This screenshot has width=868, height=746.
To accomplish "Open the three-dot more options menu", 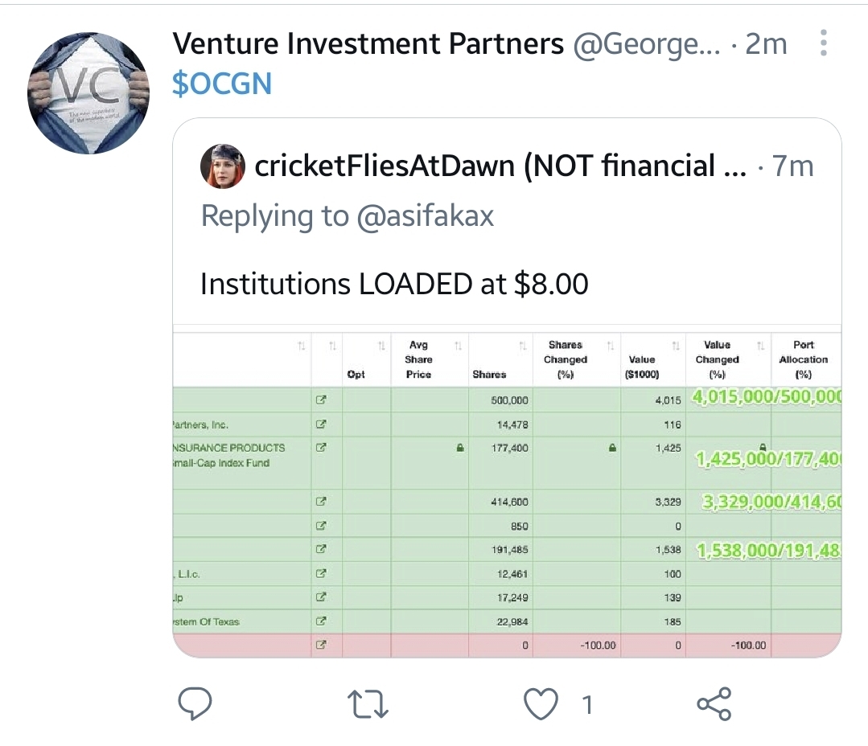I will (823, 43).
